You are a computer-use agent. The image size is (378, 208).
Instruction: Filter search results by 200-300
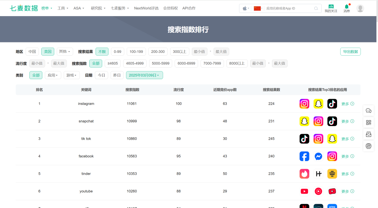[158, 51]
